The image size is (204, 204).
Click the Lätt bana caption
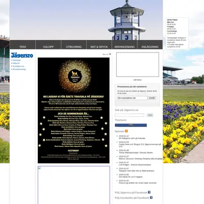pos(137,80)
